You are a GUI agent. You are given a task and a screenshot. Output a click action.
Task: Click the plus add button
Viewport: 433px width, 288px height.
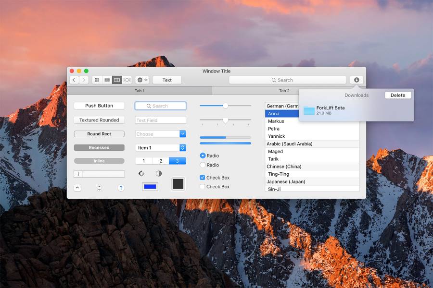78,174
